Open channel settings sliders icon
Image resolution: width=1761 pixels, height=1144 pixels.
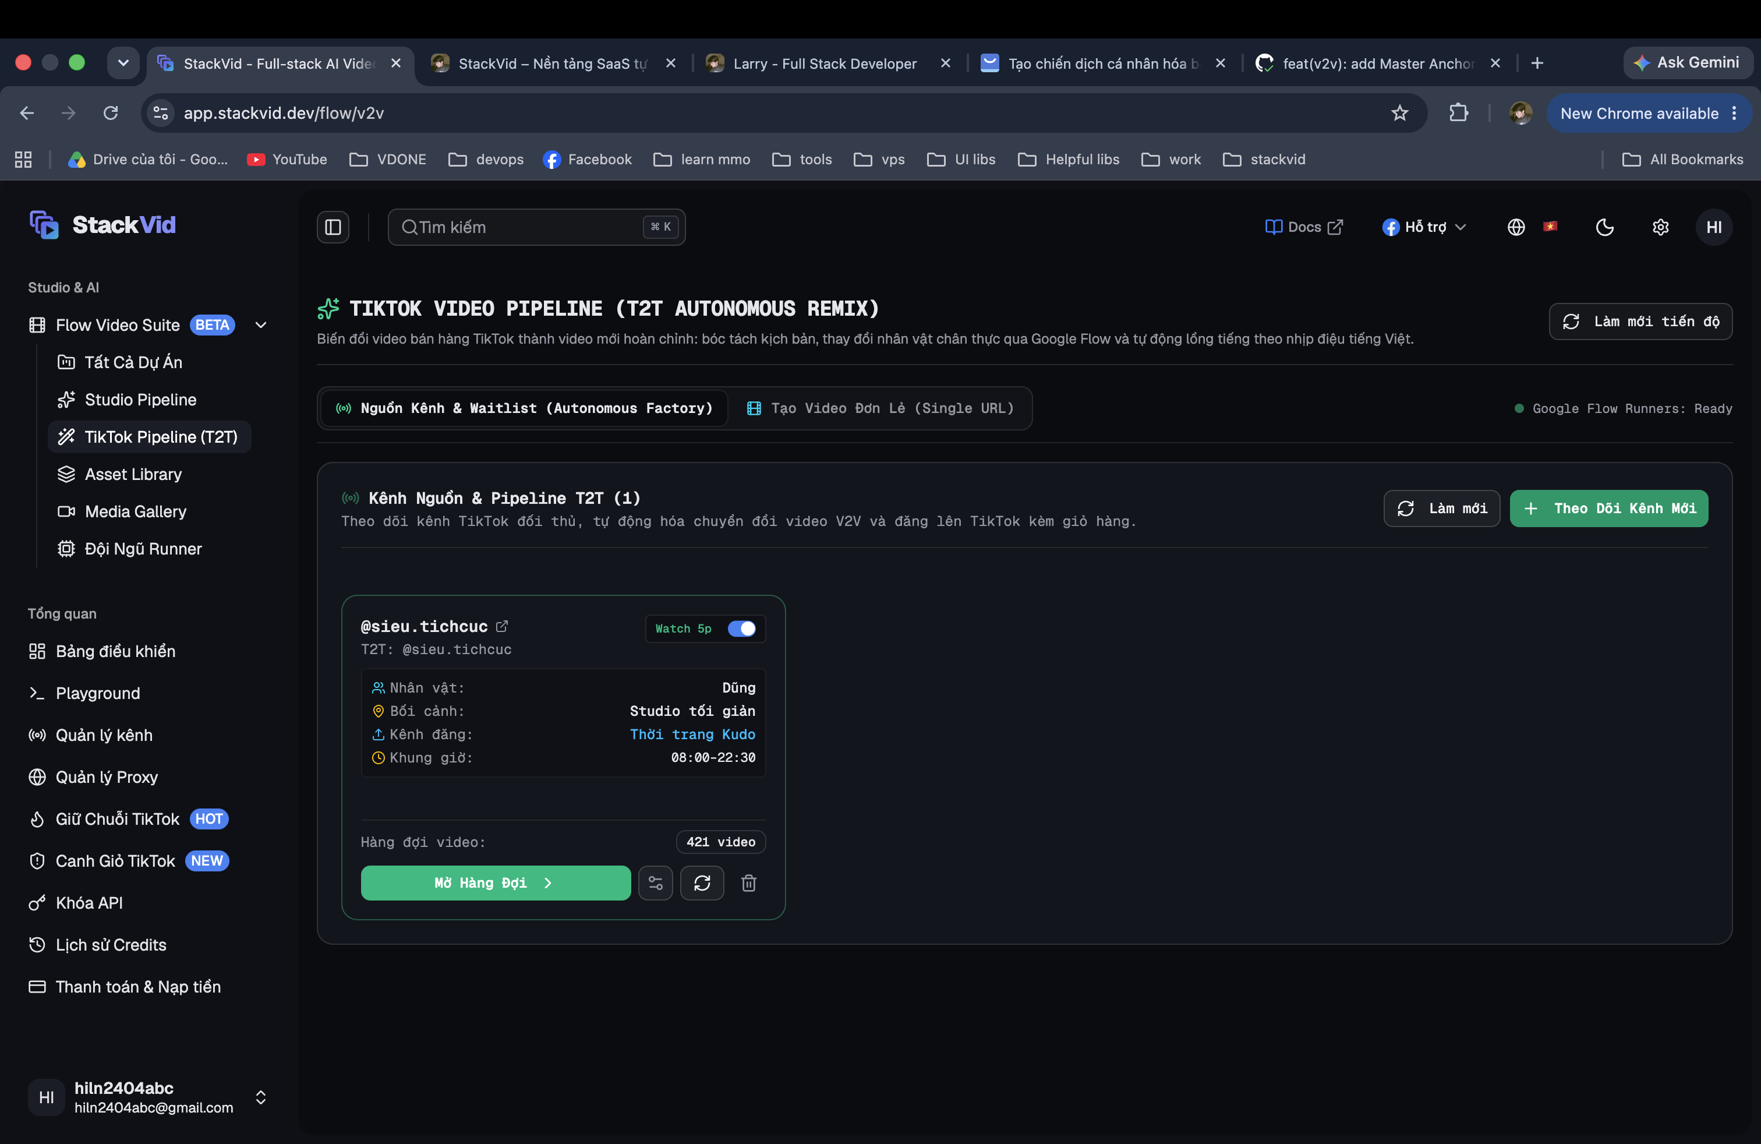656,883
